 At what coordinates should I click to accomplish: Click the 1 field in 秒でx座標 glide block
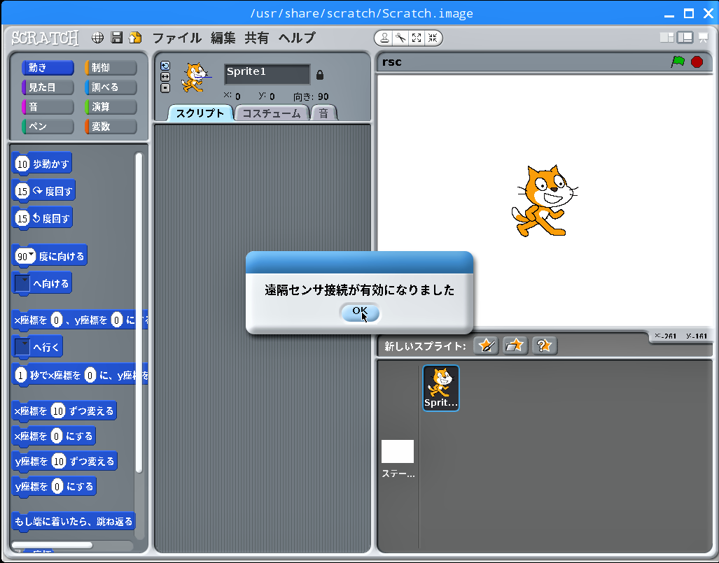20,375
